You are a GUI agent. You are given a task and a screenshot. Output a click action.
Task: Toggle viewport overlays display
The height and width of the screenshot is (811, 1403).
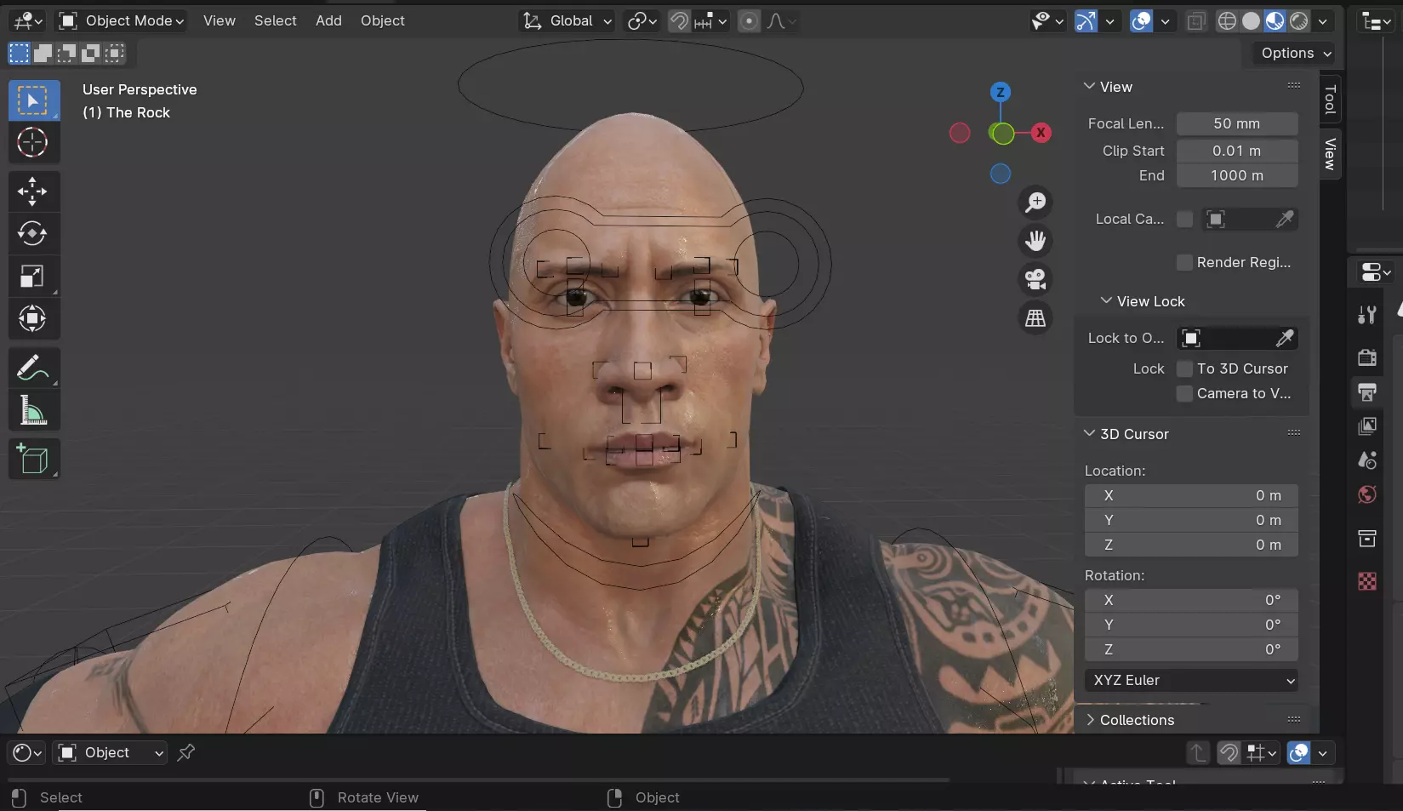pyautogui.click(x=1141, y=20)
